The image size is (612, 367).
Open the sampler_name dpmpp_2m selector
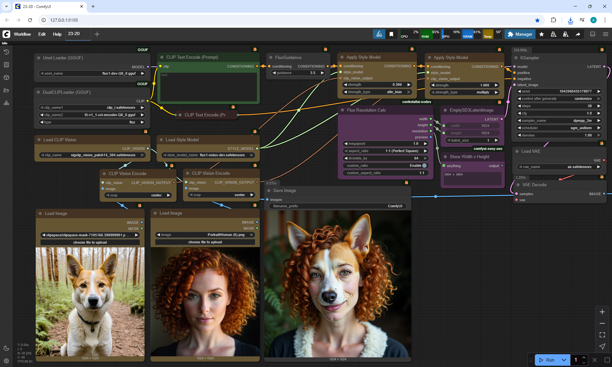click(x=558, y=121)
